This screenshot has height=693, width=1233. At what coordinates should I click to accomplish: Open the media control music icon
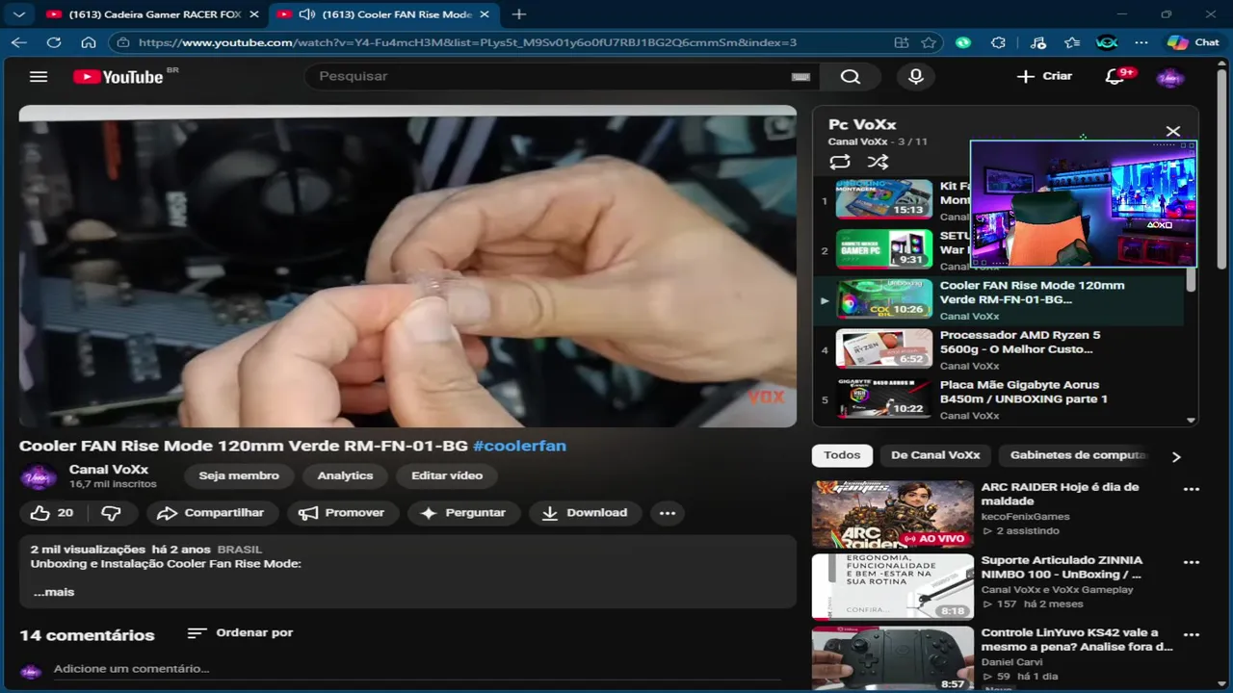coord(1037,42)
